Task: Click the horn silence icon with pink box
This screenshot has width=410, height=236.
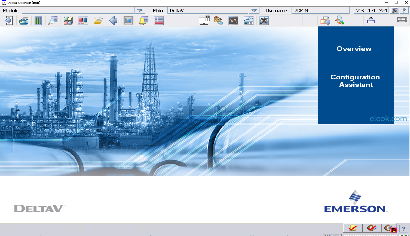Action: 390,228
